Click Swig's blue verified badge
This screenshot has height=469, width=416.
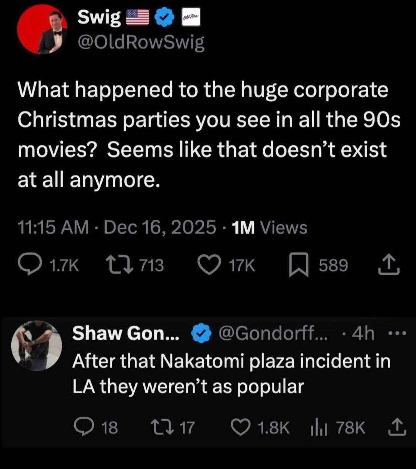(x=165, y=18)
